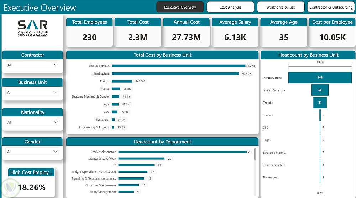The image size is (356, 198).
Task: Select the Signaling & Telecommunication bar
Action: (x=131, y=178)
